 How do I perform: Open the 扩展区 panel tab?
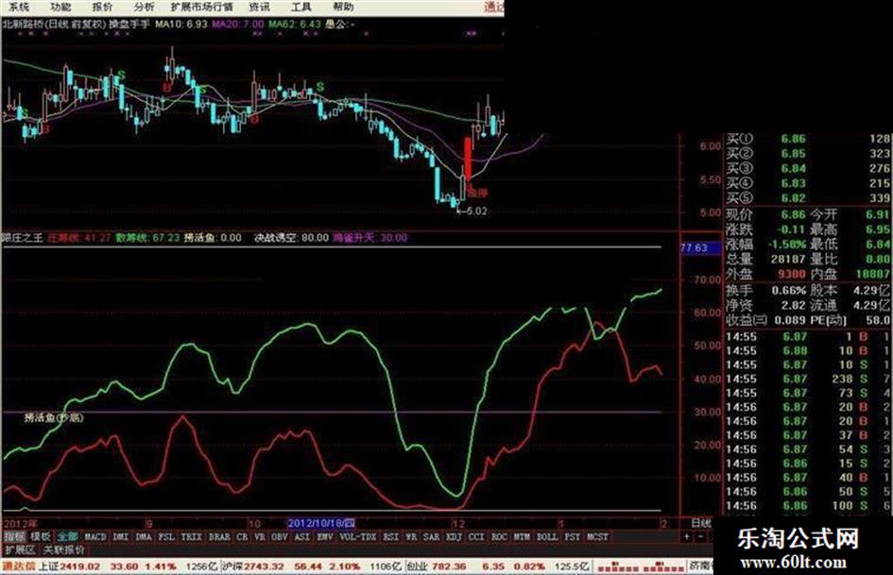click(x=20, y=550)
